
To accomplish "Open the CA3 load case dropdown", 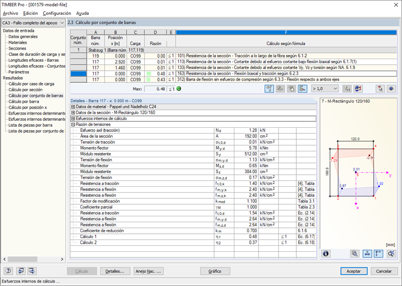I will [33, 23].
